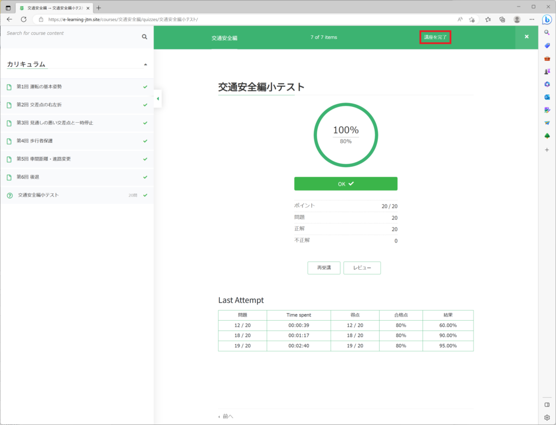Viewport: 556px width, 425px height.
Task: Close the course view with X icon
Action: pos(526,37)
